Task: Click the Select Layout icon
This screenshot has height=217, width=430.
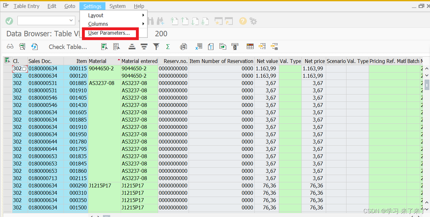Action: click(262, 47)
